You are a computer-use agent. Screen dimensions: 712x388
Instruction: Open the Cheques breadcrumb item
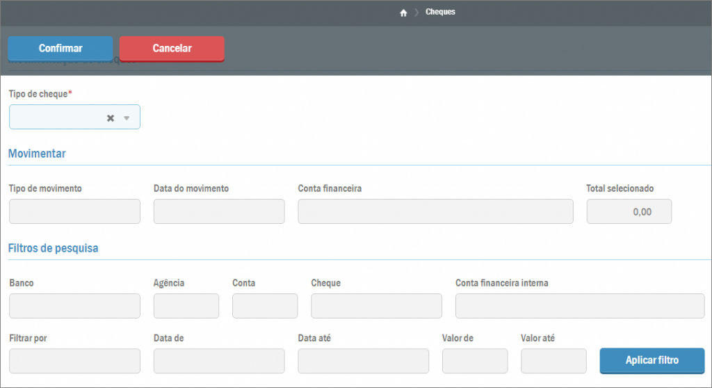pyautogui.click(x=440, y=12)
